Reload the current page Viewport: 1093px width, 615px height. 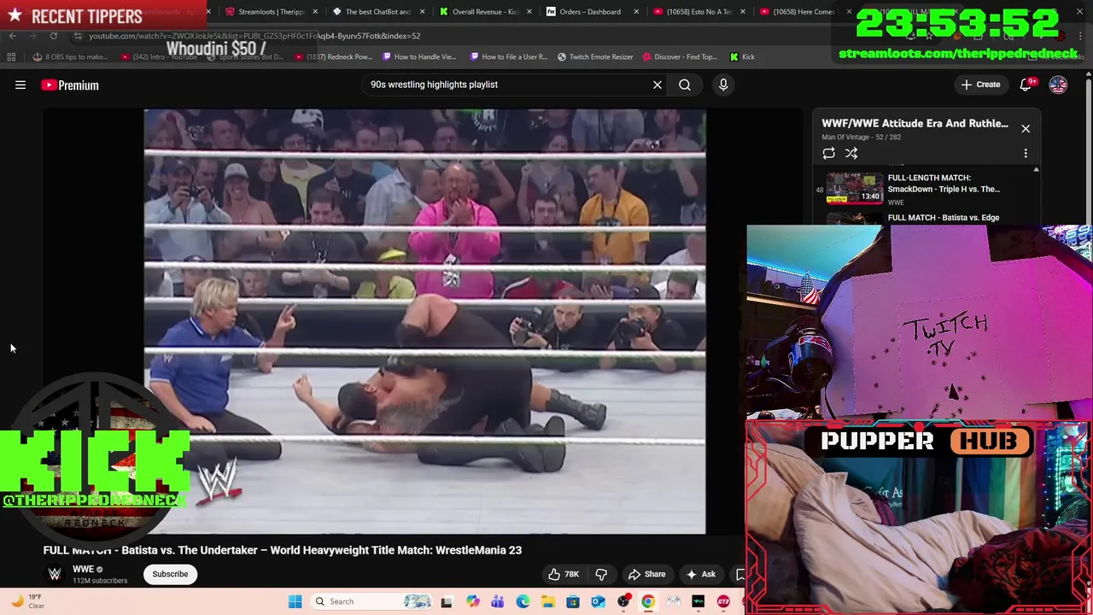point(53,36)
